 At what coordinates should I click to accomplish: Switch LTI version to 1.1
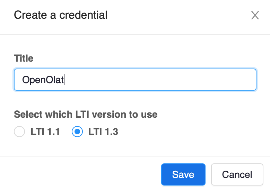tap(19, 132)
